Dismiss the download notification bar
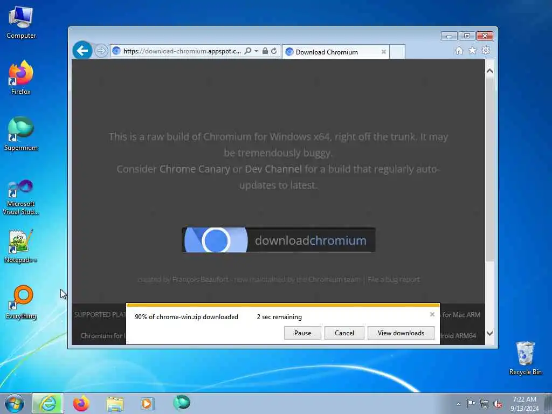Viewport: 552px width, 414px height. [x=432, y=314]
